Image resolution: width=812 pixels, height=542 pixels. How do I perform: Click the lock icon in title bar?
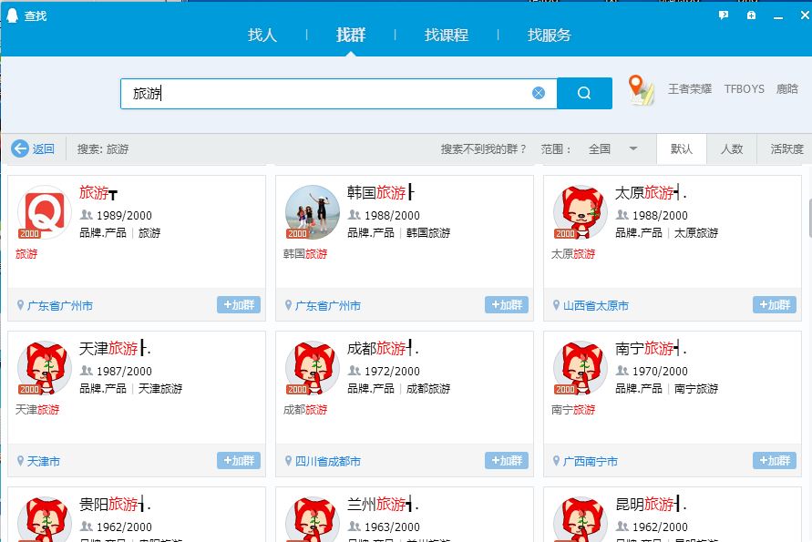click(x=751, y=15)
